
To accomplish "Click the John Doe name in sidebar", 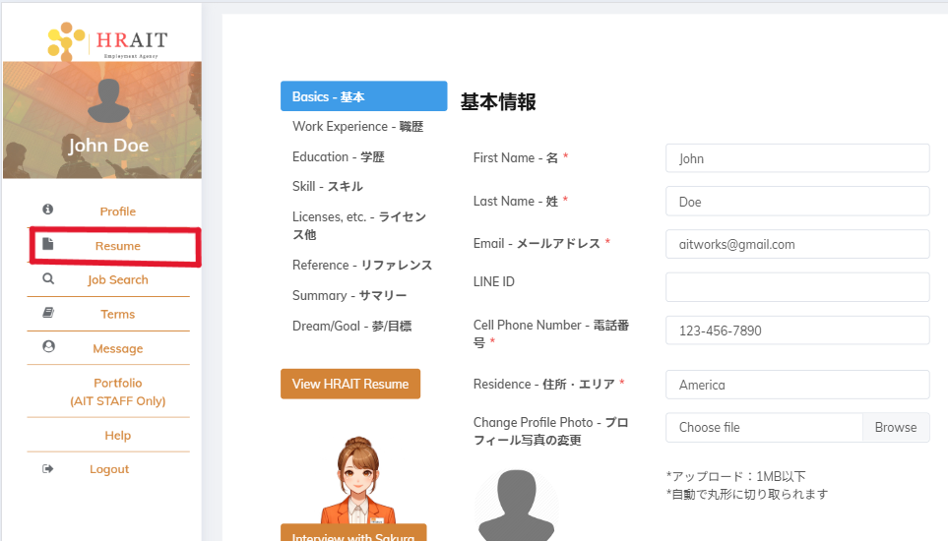I will (108, 145).
